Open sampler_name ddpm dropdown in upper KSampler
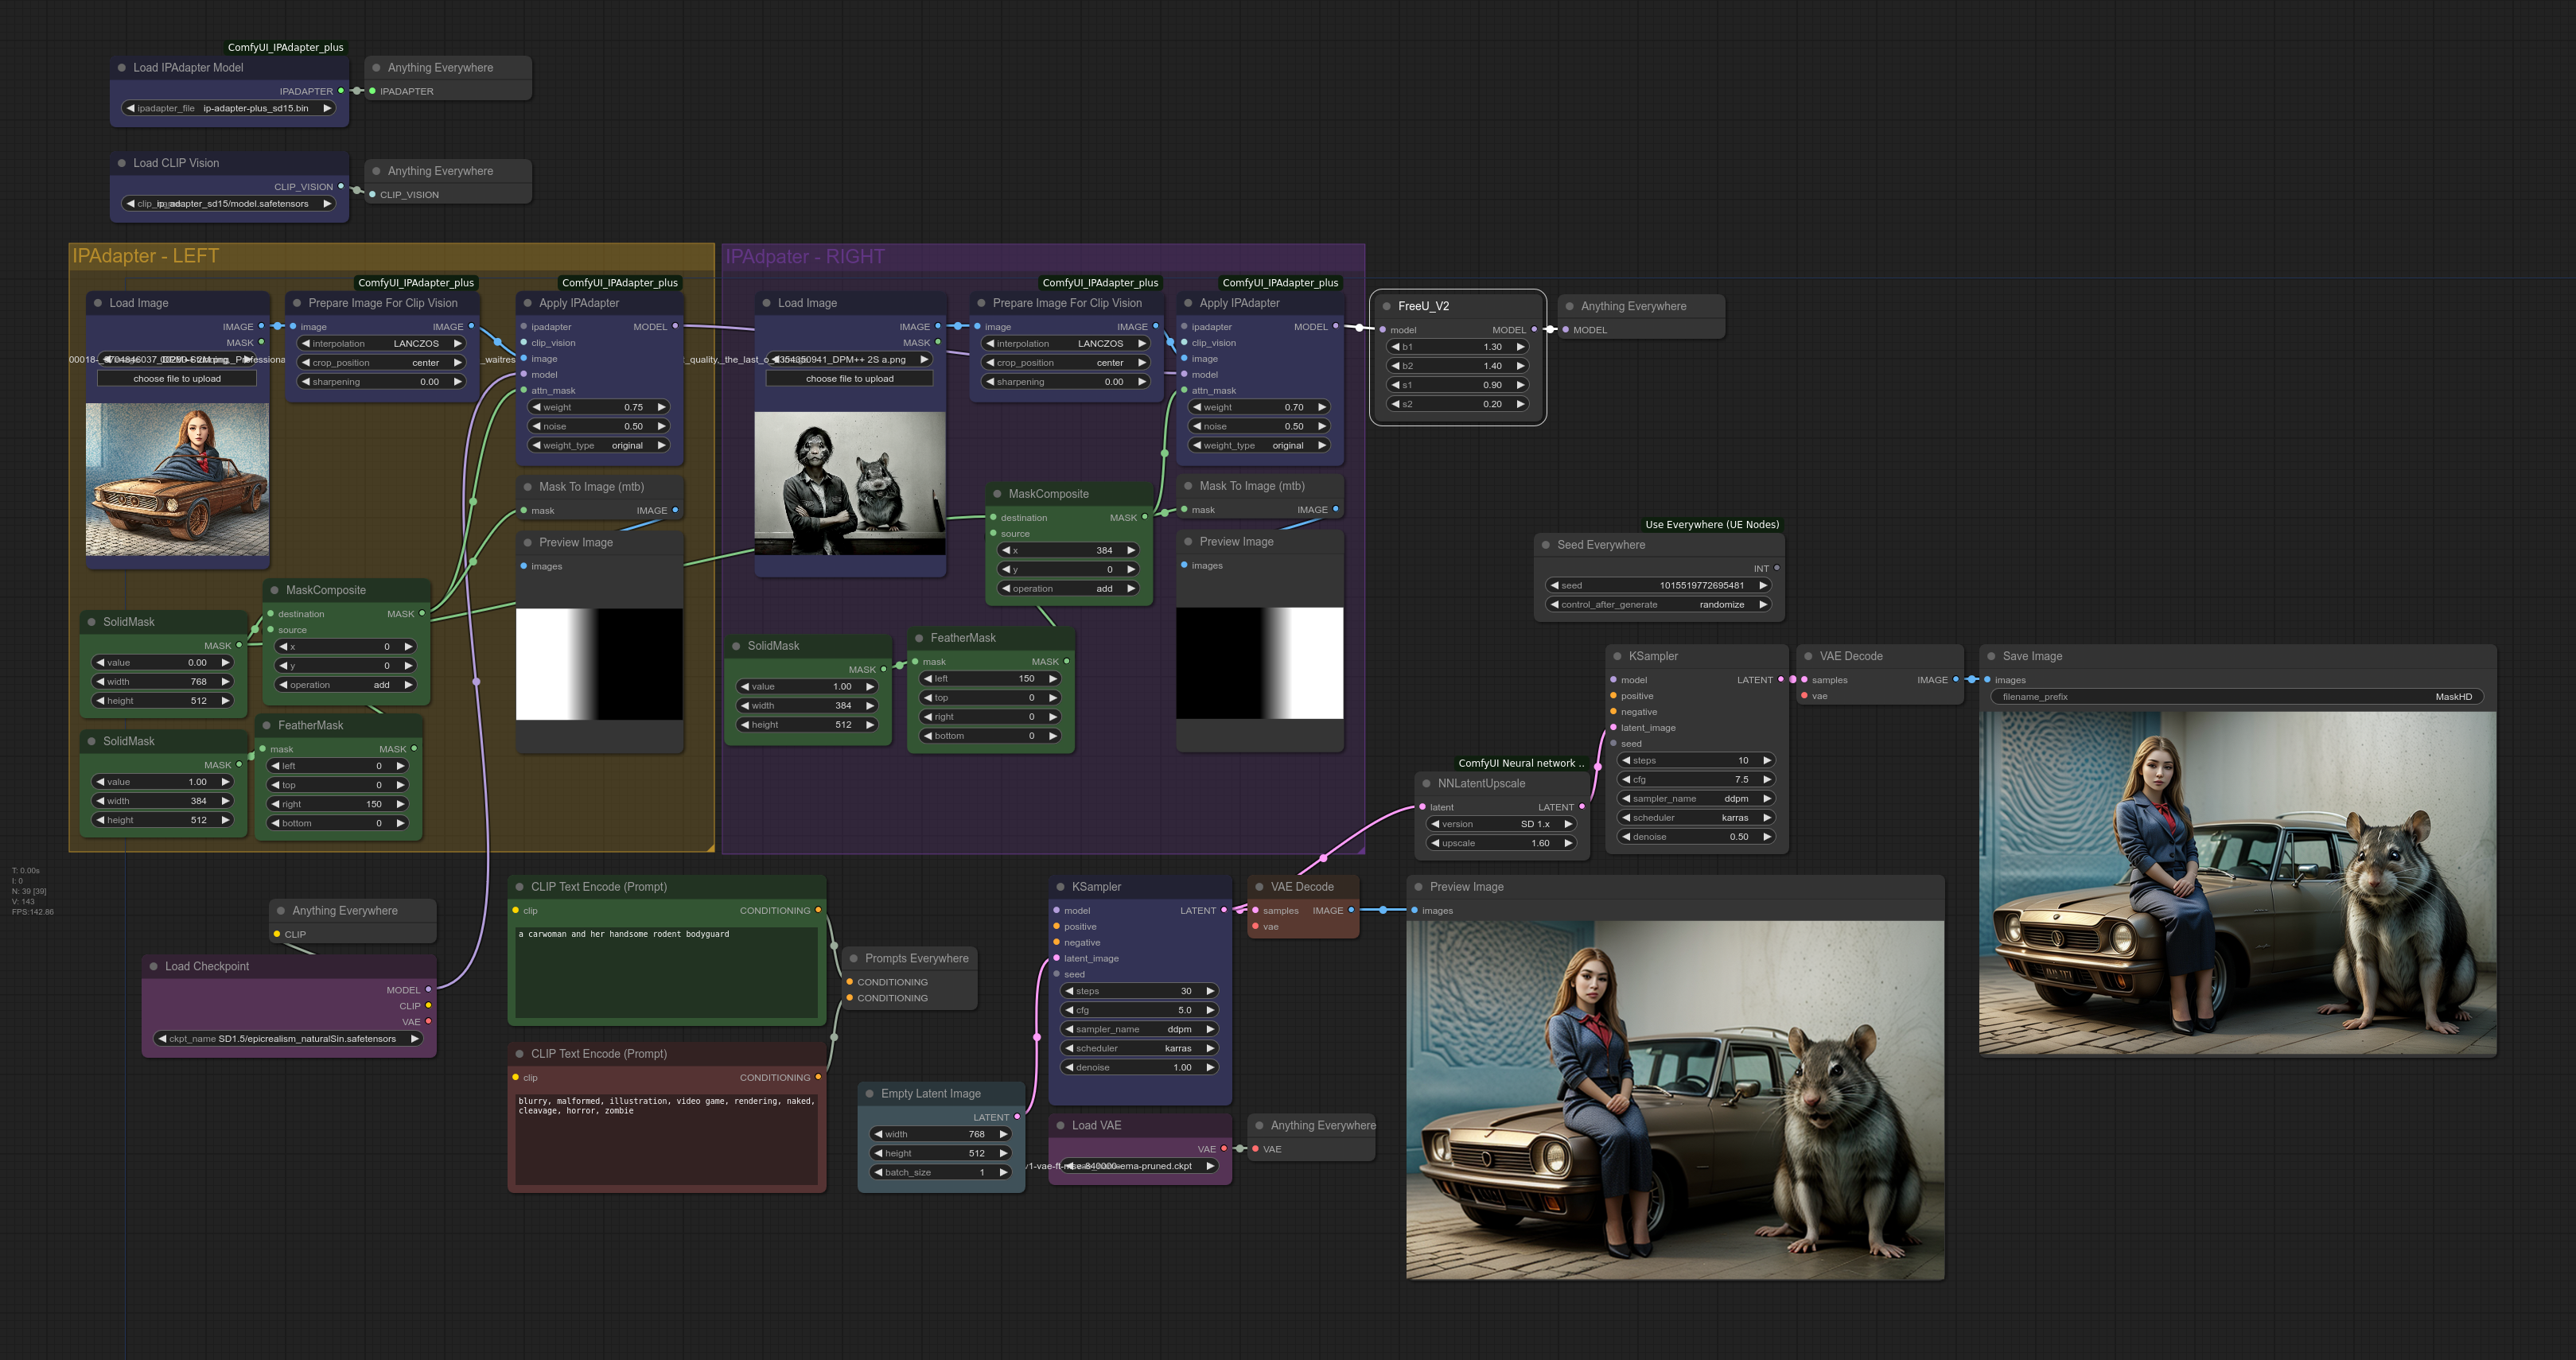 coord(1696,798)
